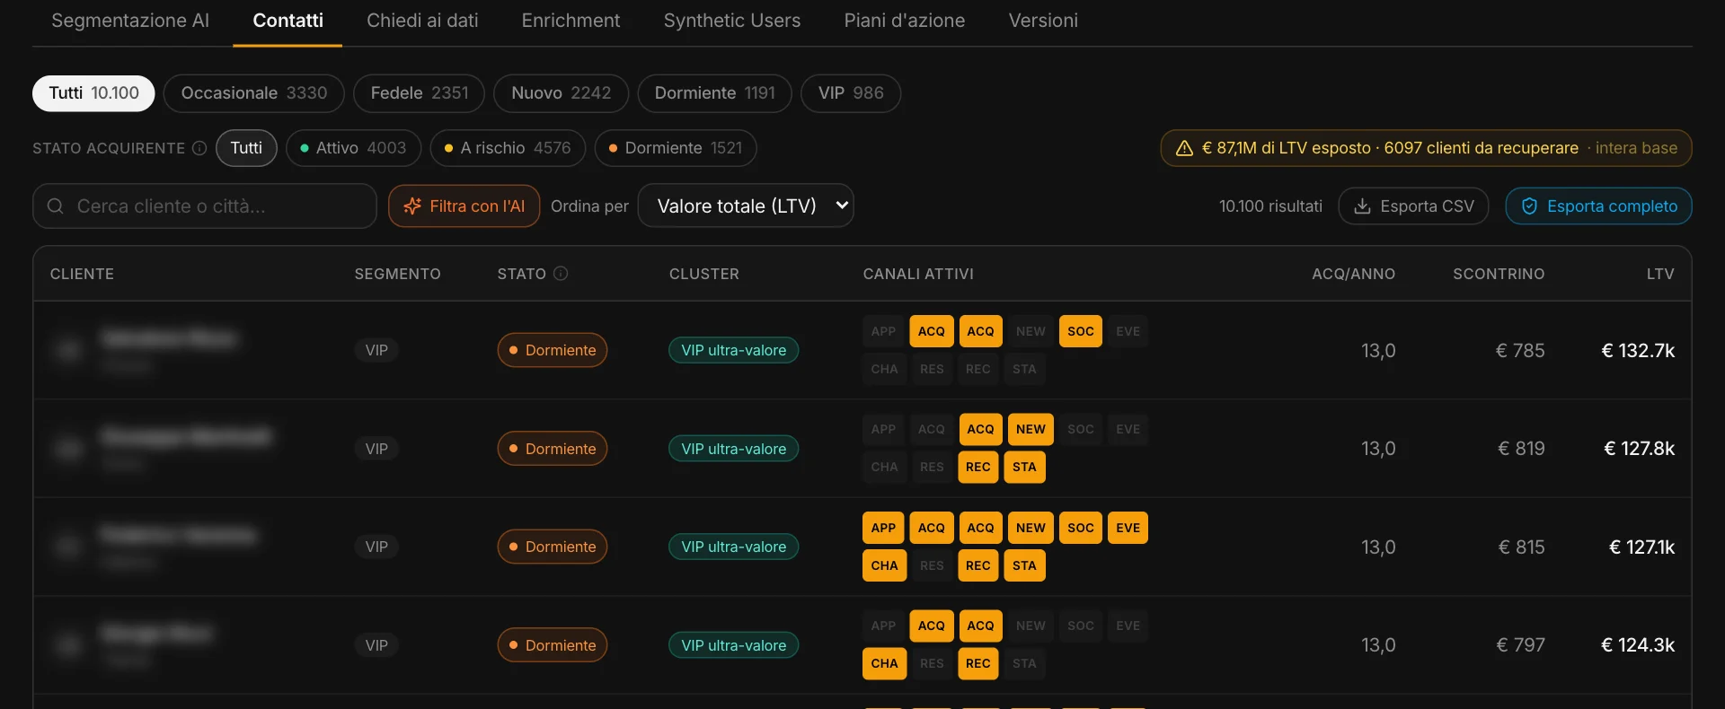This screenshot has width=1725, height=709.
Task: Toggle the Fedele 2351 segment chip
Action: [x=420, y=93]
